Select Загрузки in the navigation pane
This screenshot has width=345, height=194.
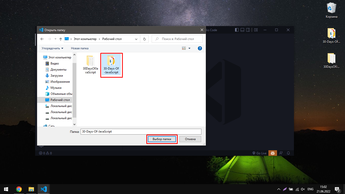tap(57, 76)
